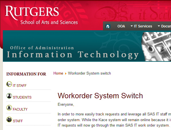Viewport: 171px width, 130px height.
Task: Open the IT Services menu
Action: click(x=143, y=26)
